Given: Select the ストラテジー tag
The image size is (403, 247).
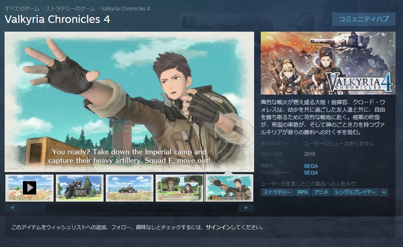Looking at the screenshot, I should pos(277,192).
